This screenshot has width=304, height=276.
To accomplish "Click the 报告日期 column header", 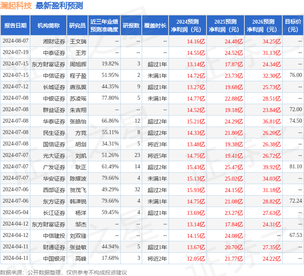I will tap(15, 25).
